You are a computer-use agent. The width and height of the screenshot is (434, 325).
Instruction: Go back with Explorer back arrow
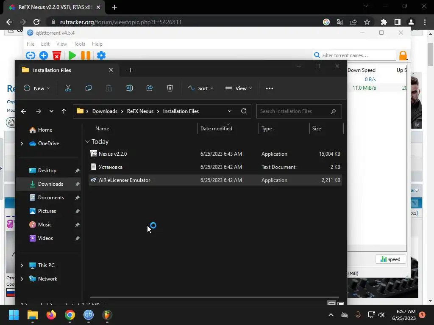[x=24, y=111]
